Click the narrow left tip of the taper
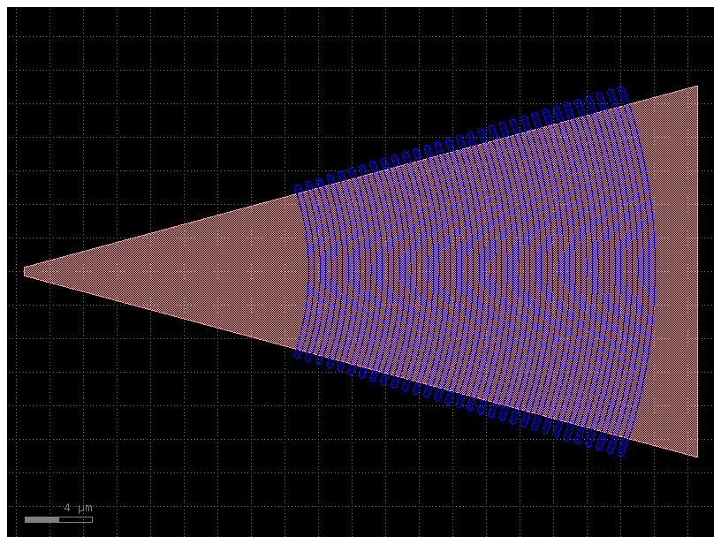Screen dimensions: 721x544 click(x=26, y=271)
